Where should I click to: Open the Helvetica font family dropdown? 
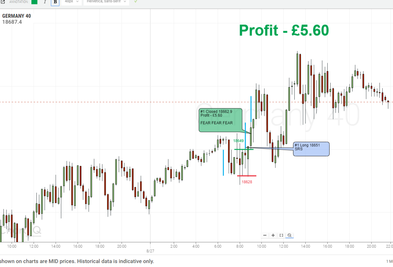pos(106,2)
